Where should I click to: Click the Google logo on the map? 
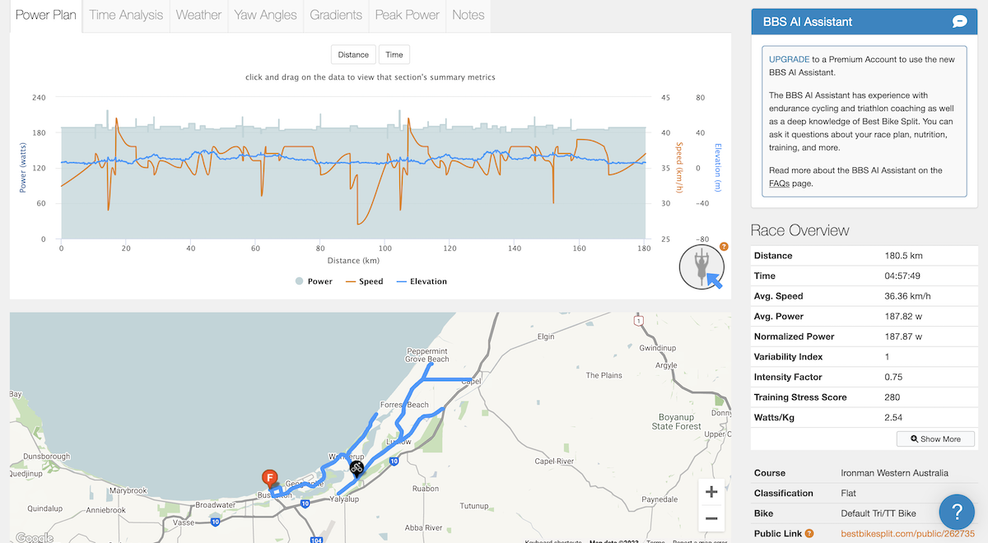coord(34,537)
